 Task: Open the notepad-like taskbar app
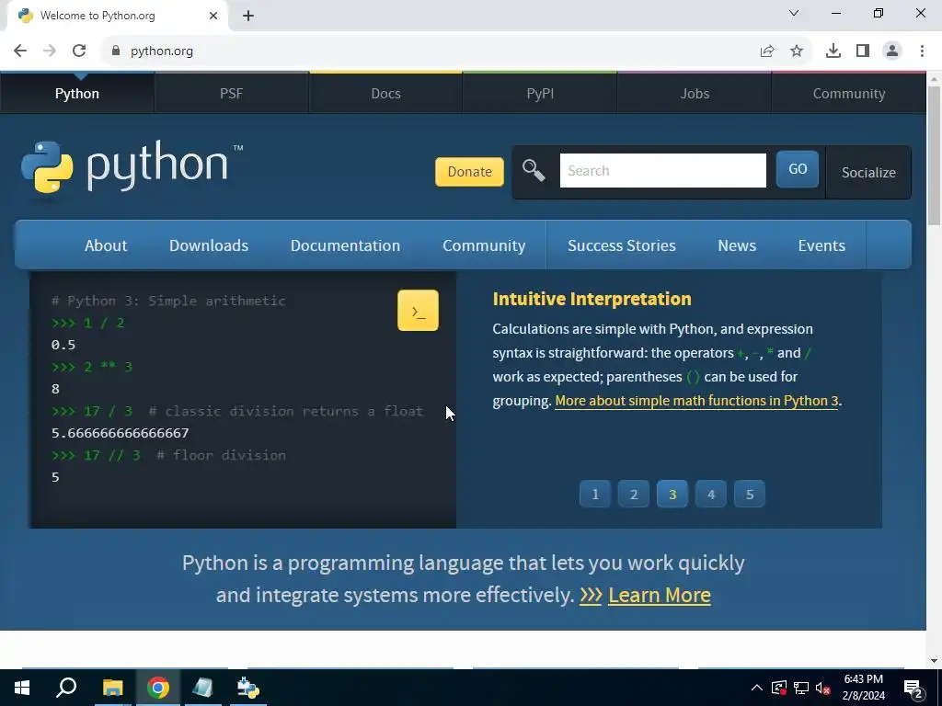click(x=202, y=688)
